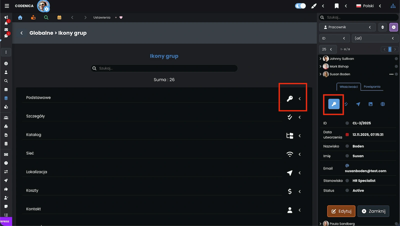The width and height of the screenshot is (400, 226).
Task: Expand the Johnny Sullivan tree row
Action: 320,59
